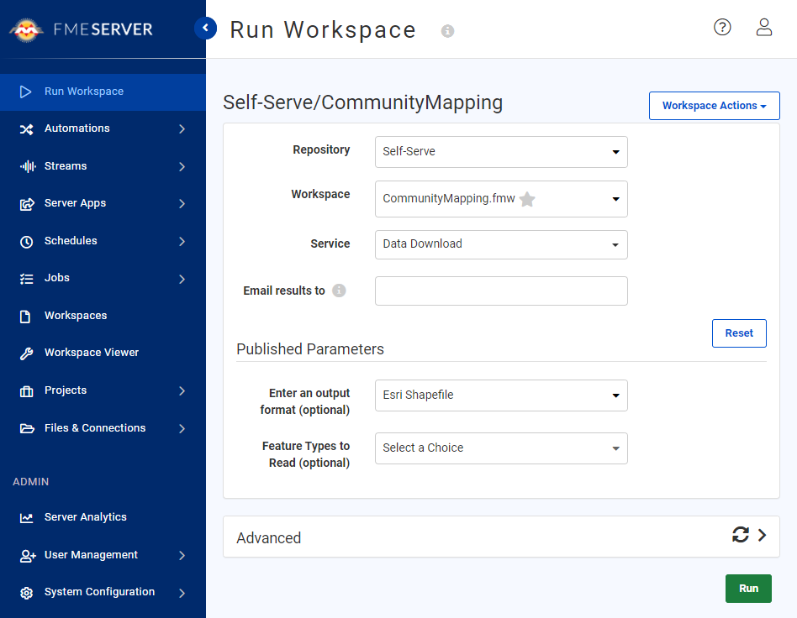Click the Workspaces document icon
797x618 pixels.
[x=25, y=317]
